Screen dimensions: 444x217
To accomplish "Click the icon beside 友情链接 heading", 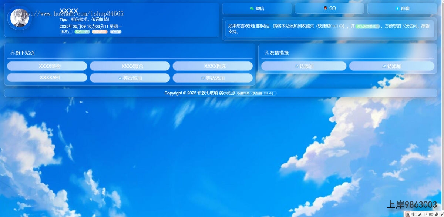I will 266,53.
